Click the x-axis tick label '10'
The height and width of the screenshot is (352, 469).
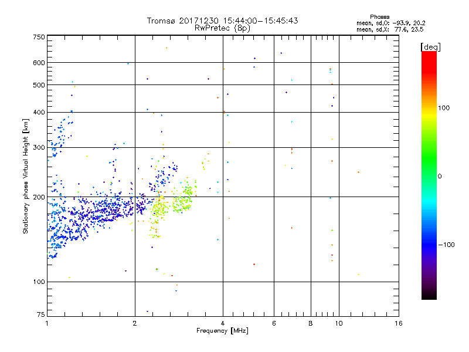tap(339, 323)
